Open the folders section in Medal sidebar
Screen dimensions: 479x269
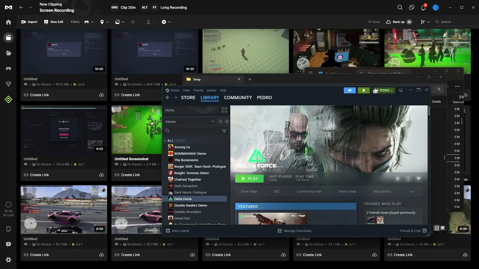8,53
